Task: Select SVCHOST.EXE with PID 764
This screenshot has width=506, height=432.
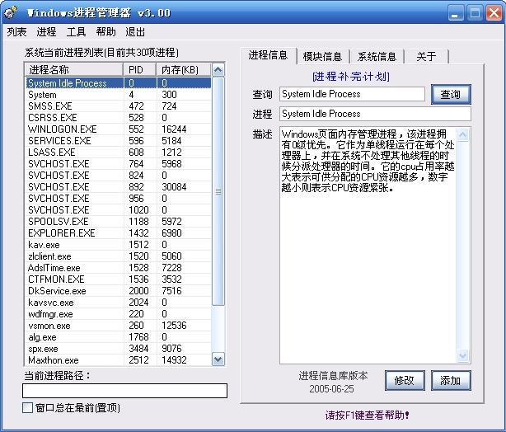Action: coord(119,164)
